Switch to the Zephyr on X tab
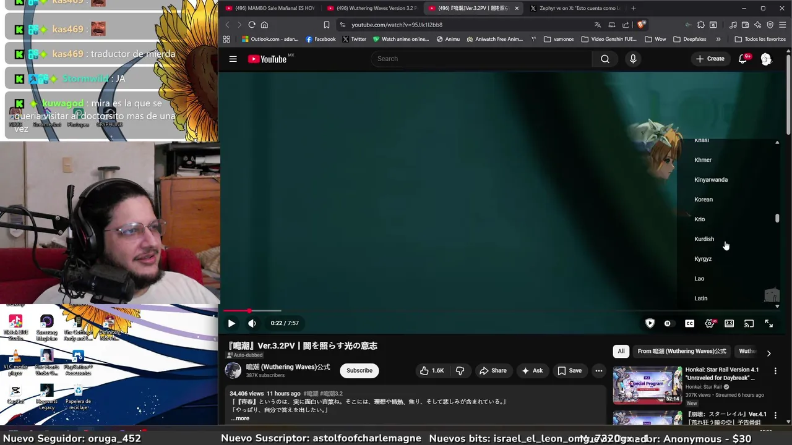Viewport: 792px width, 445px height. tap(575, 8)
